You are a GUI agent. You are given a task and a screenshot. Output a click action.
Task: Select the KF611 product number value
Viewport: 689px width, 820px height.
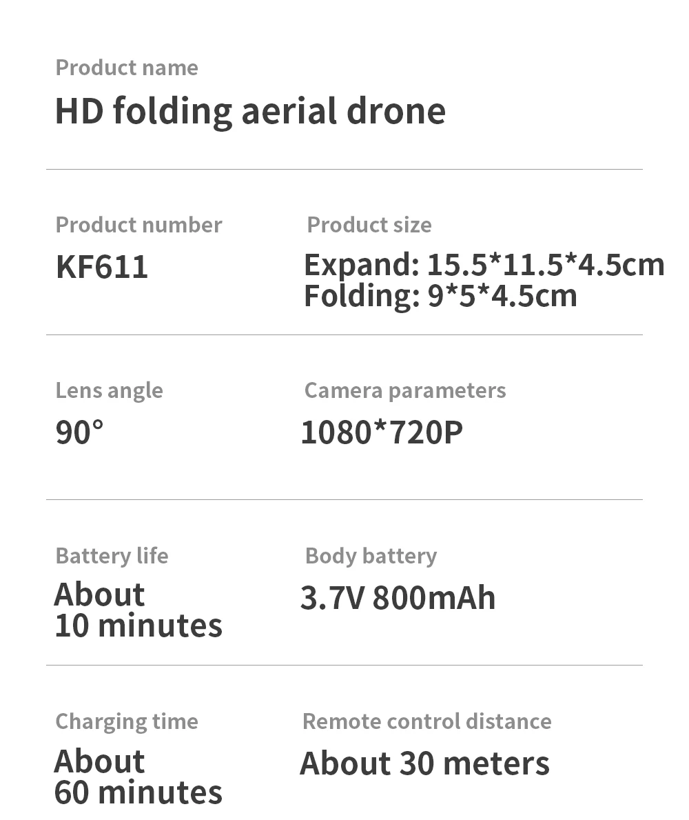coord(102,267)
